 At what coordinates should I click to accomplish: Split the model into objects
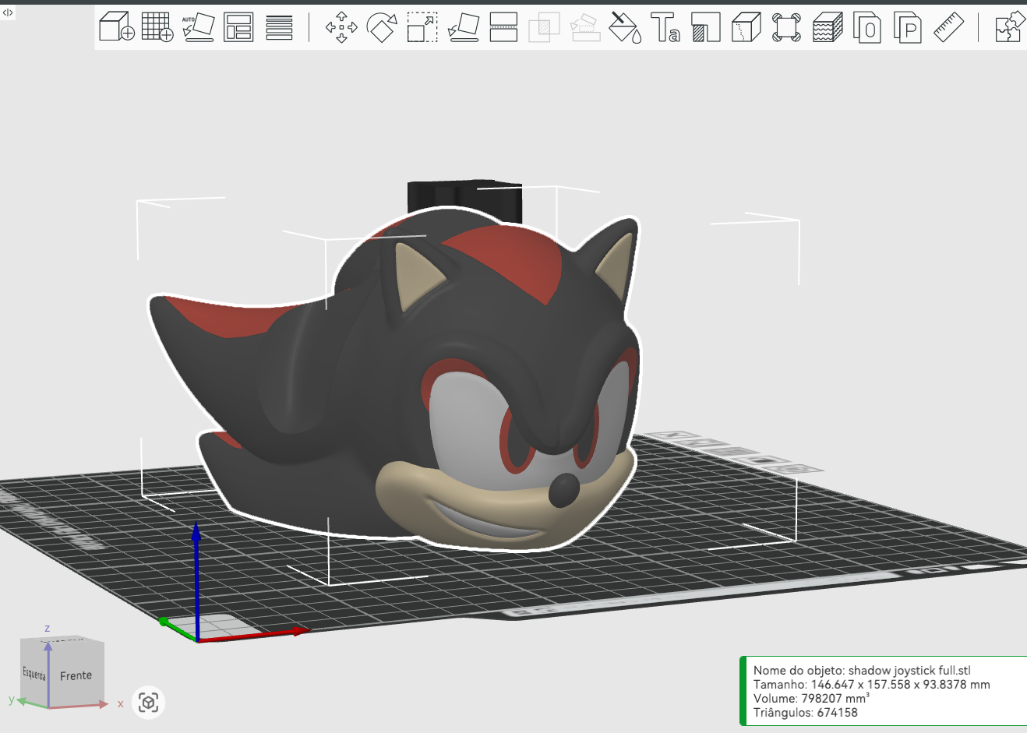point(868,27)
